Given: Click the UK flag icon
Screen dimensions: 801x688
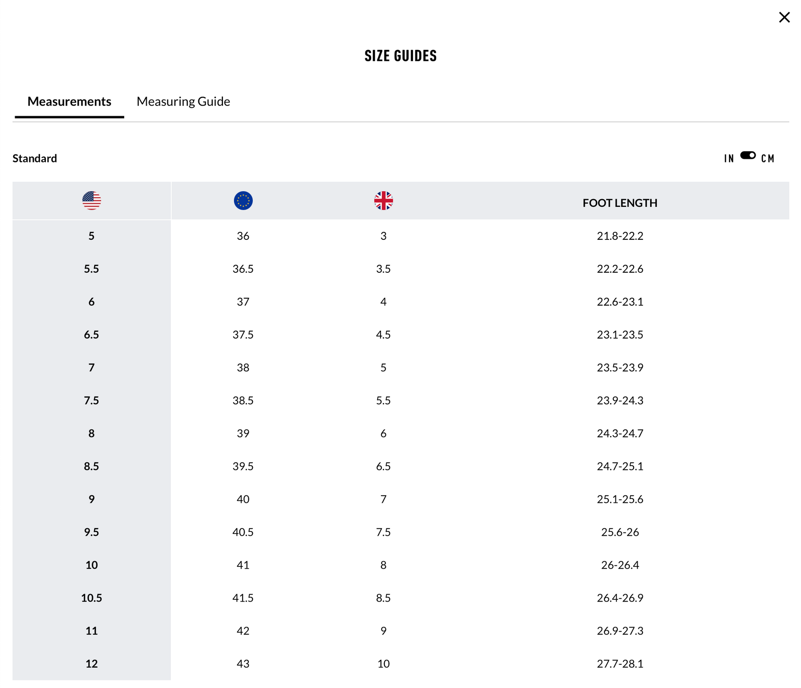Looking at the screenshot, I should [x=383, y=201].
